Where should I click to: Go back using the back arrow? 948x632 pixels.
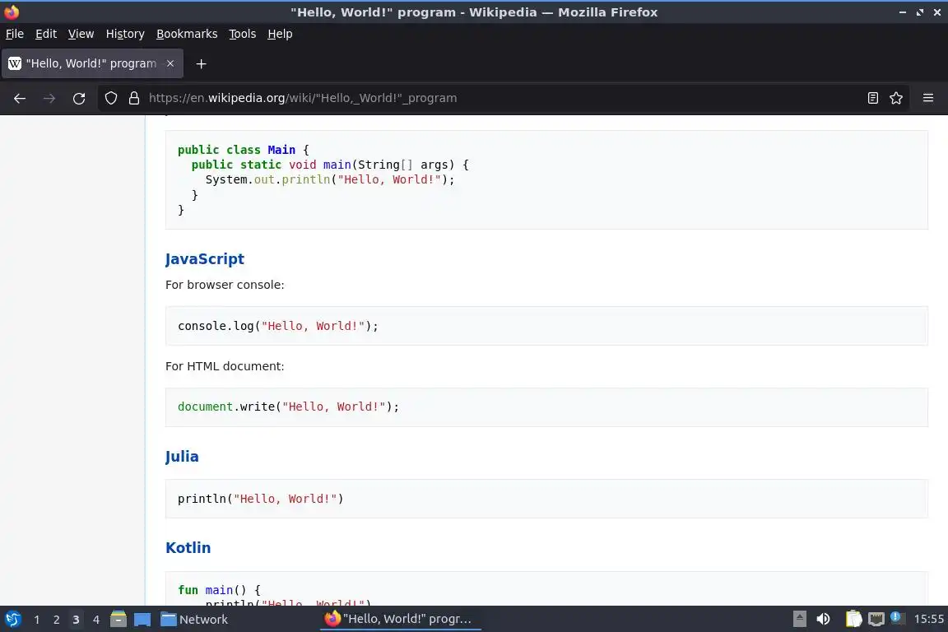pos(20,98)
